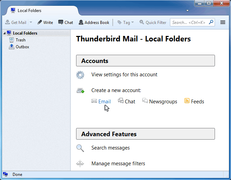Click the message filters arrows icon
231x180 pixels.
coord(80,164)
